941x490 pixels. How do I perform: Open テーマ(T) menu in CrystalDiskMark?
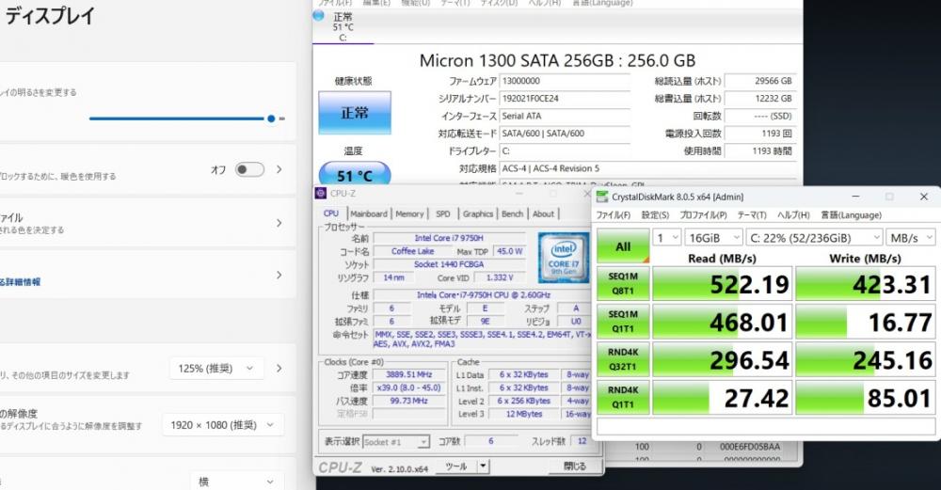point(752,215)
